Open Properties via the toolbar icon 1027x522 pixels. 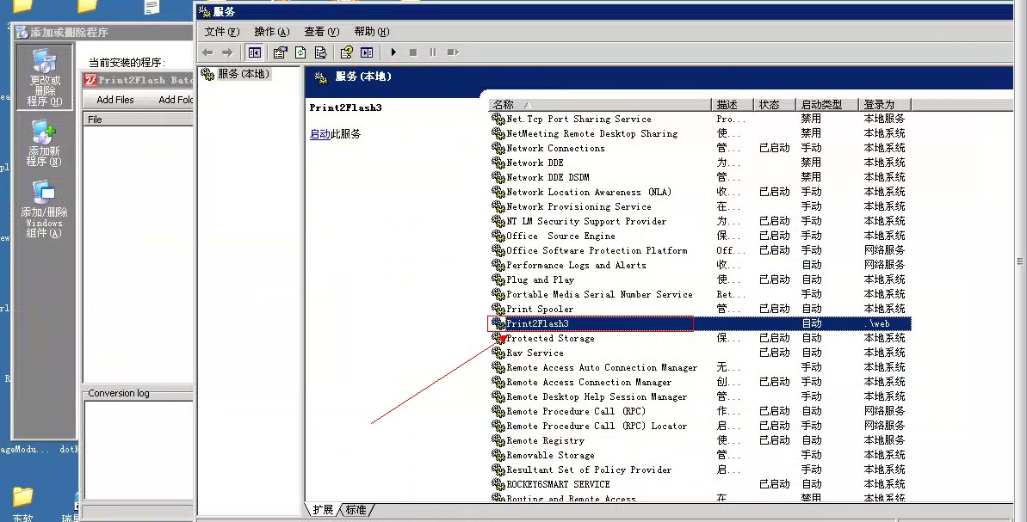tap(281, 52)
